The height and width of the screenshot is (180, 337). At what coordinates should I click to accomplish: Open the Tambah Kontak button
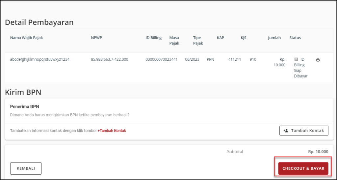tap(304, 131)
